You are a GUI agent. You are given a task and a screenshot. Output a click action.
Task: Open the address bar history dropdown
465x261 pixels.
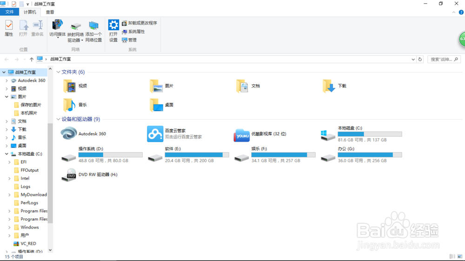pos(413,59)
